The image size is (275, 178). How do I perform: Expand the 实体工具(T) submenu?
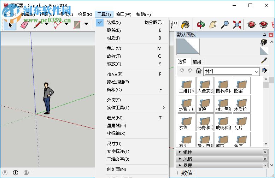point(132,108)
